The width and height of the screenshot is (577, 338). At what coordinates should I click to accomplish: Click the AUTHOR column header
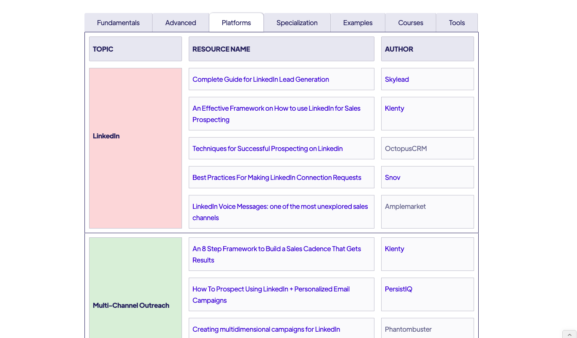coord(427,49)
